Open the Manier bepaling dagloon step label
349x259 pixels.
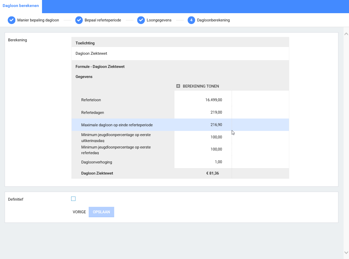38,20
